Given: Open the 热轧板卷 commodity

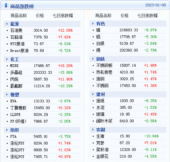Looking at the screenshot, I should coord(104,72).
